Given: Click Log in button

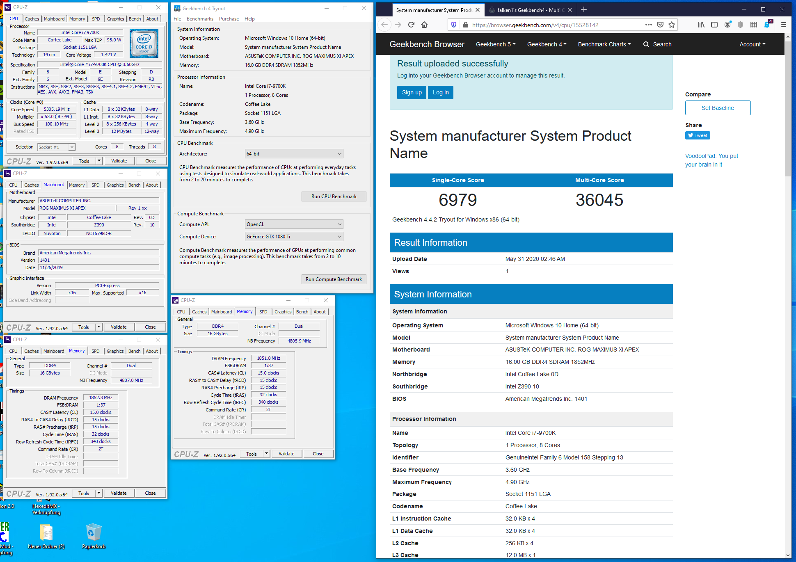Looking at the screenshot, I should [441, 92].
